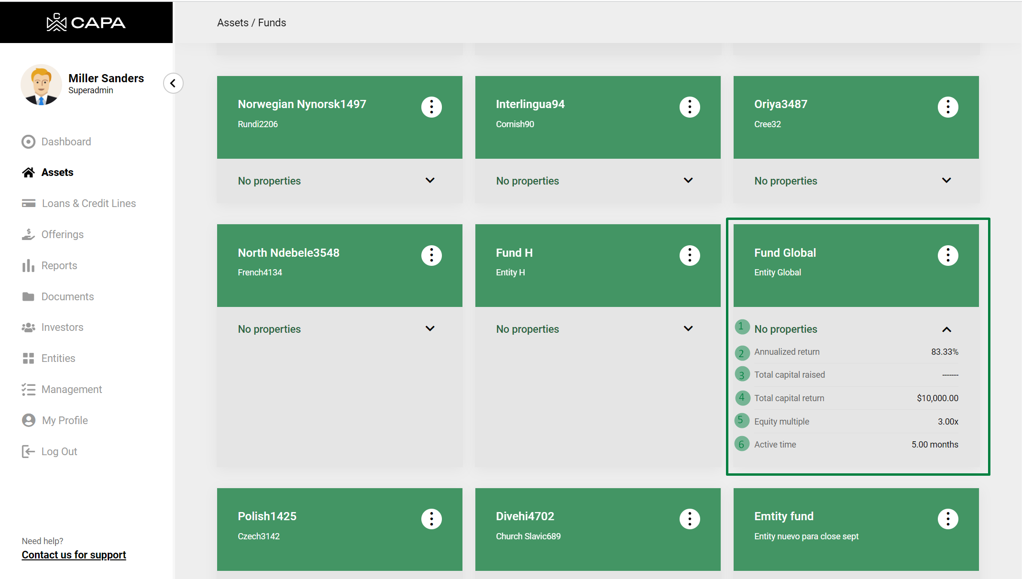Screen dimensions: 1022x579
Task: Go to Loans & Credit Lines
Action: point(88,204)
